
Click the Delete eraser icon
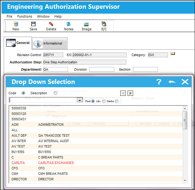(51, 24)
